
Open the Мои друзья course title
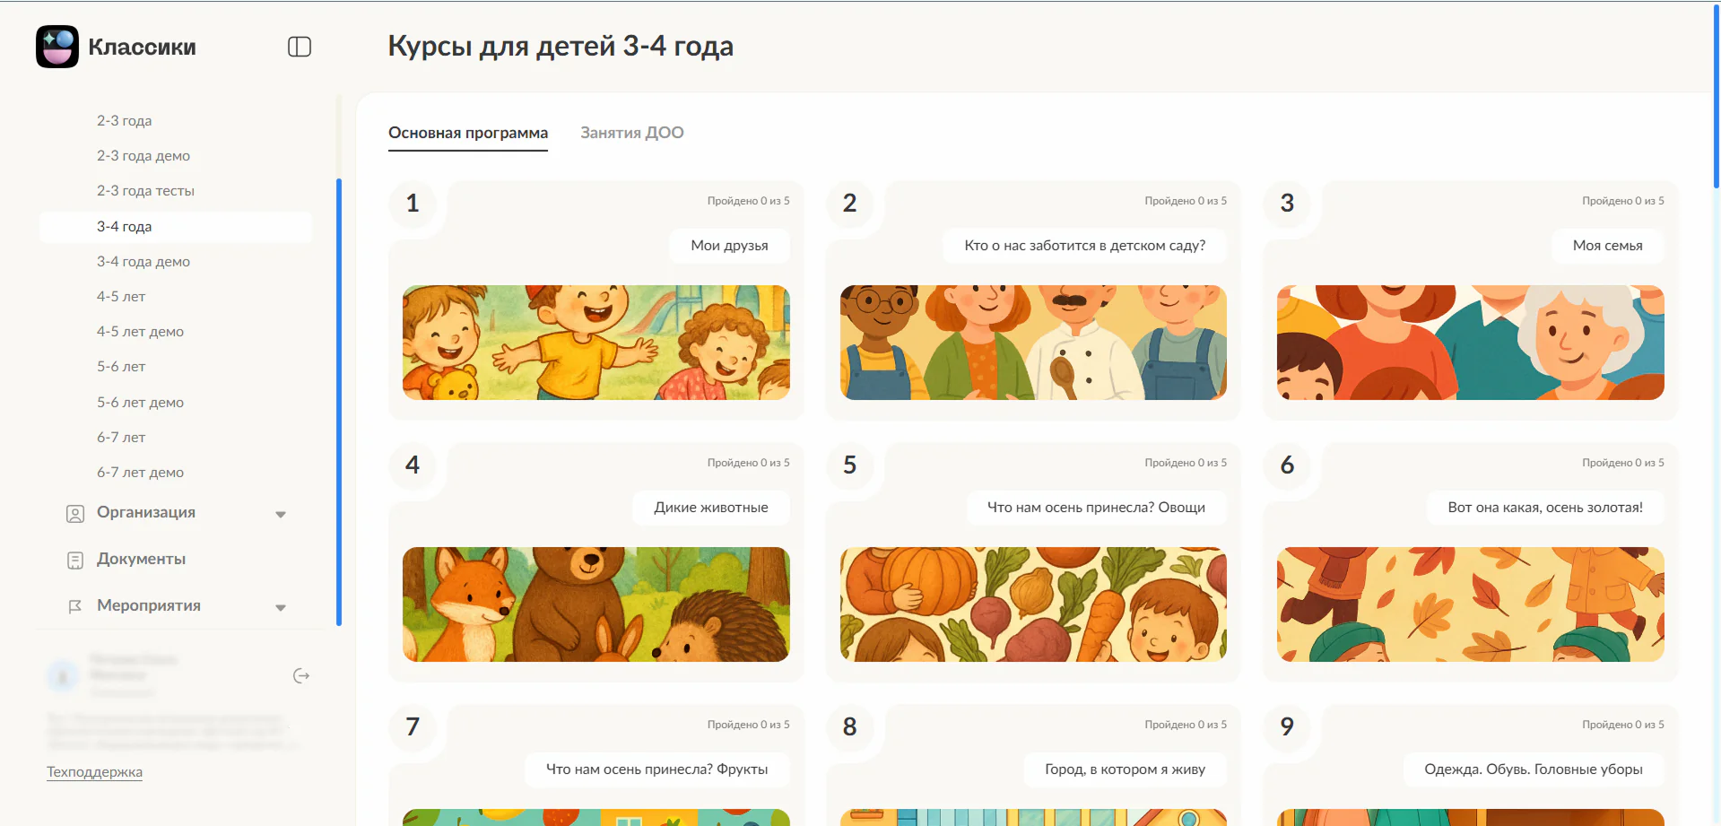click(x=729, y=245)
